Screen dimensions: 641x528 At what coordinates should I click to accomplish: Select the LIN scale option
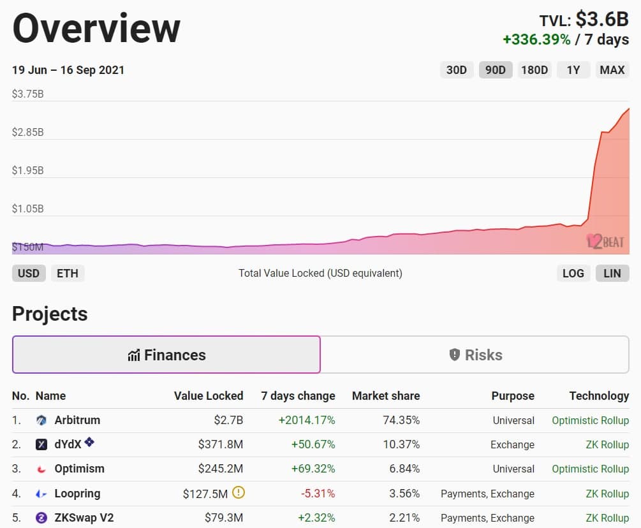pyautogui.click(x=612, y=273)
